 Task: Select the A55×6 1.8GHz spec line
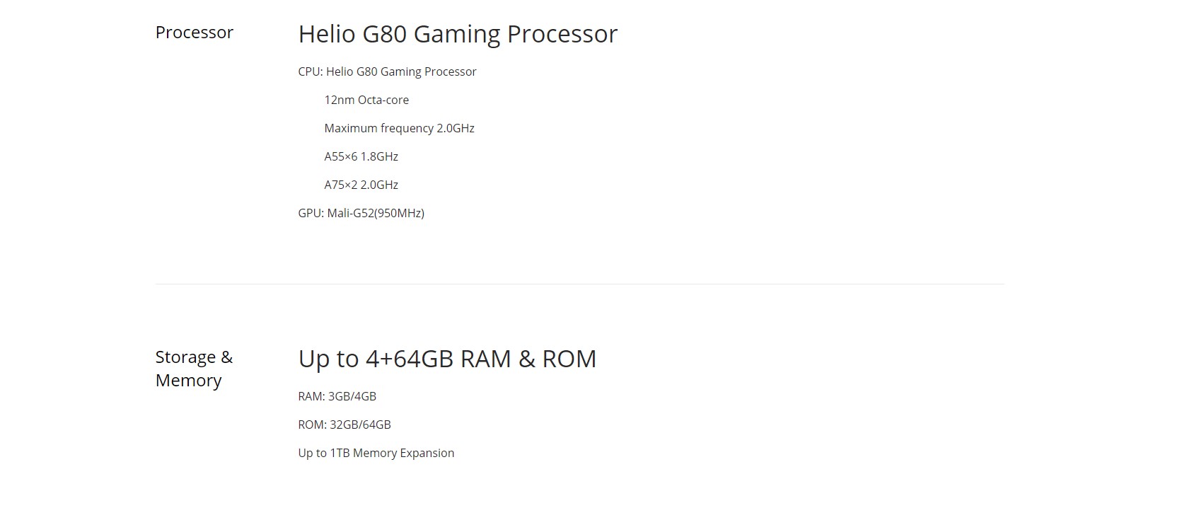361,156
